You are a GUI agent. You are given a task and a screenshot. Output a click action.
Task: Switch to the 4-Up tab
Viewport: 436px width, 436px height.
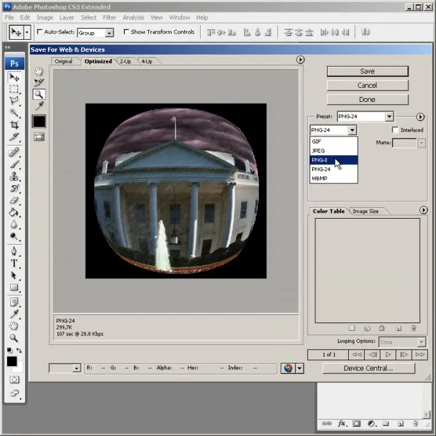[147, 61]
